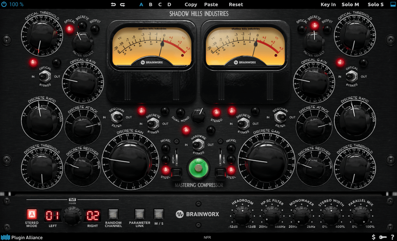Click the redo arrow icon
Screen dimensions: 397x241
point(123,5)
